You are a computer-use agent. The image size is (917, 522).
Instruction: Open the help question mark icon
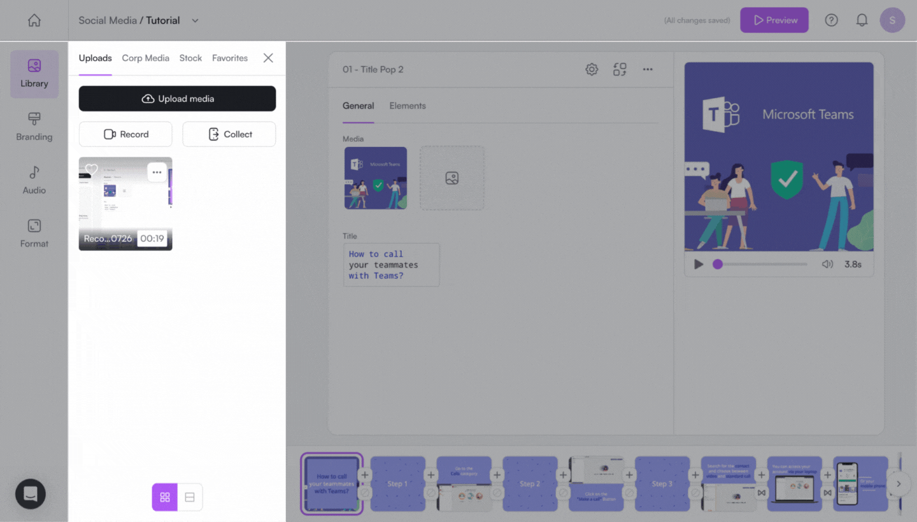831,20
